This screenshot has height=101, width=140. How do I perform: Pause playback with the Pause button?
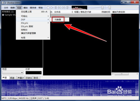point(56,8)
